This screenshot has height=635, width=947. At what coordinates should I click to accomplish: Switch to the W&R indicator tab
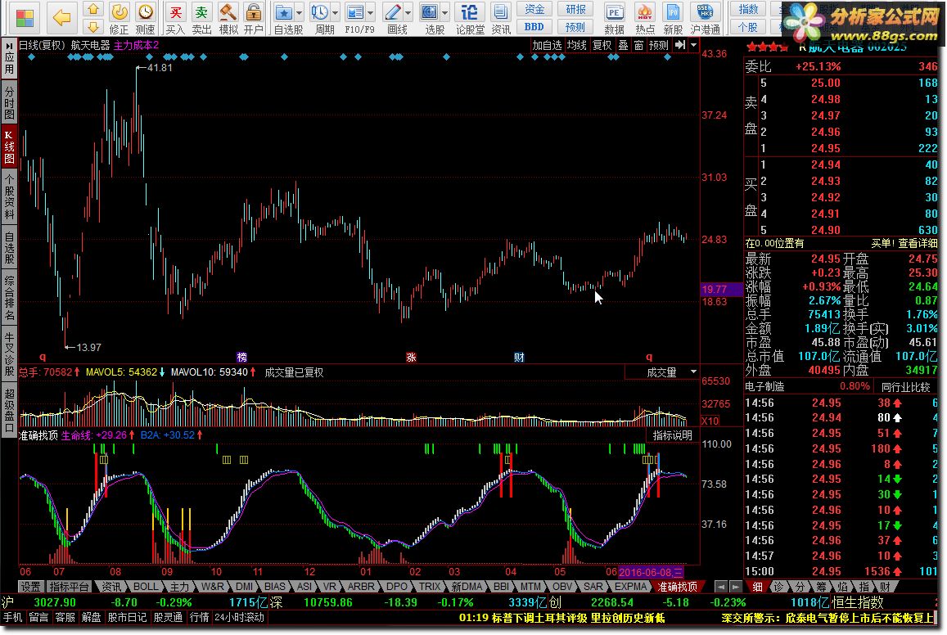[x=212, y=586]
